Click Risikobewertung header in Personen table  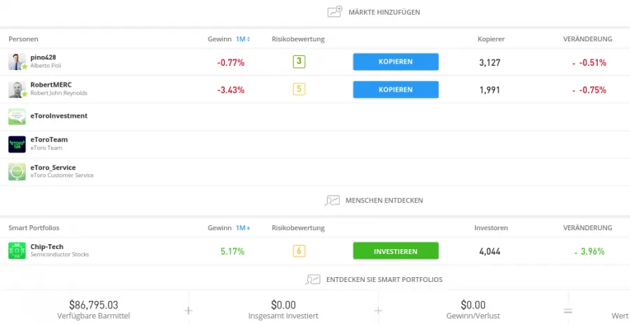[298, 39]
